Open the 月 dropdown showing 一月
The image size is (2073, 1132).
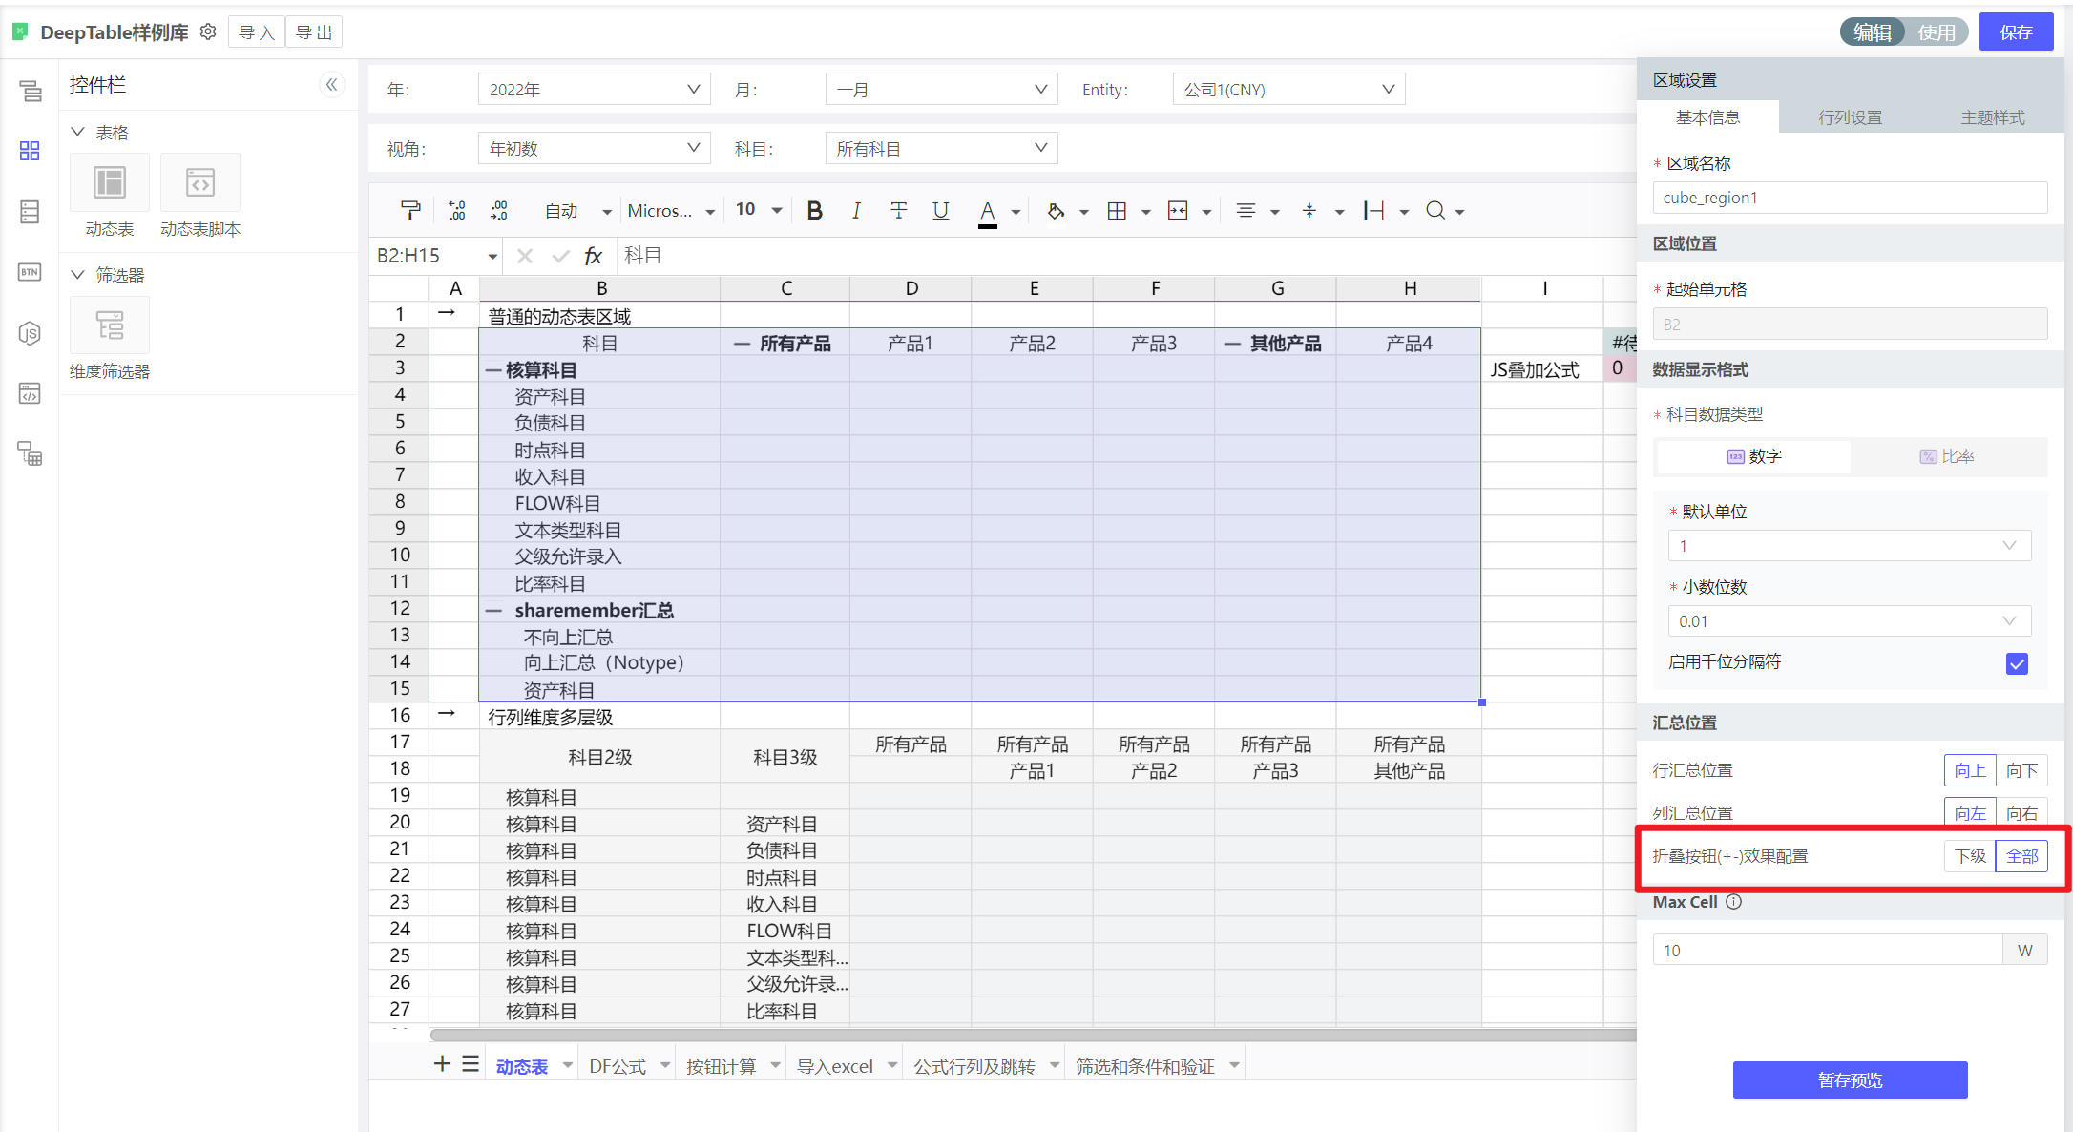[942, 90]
